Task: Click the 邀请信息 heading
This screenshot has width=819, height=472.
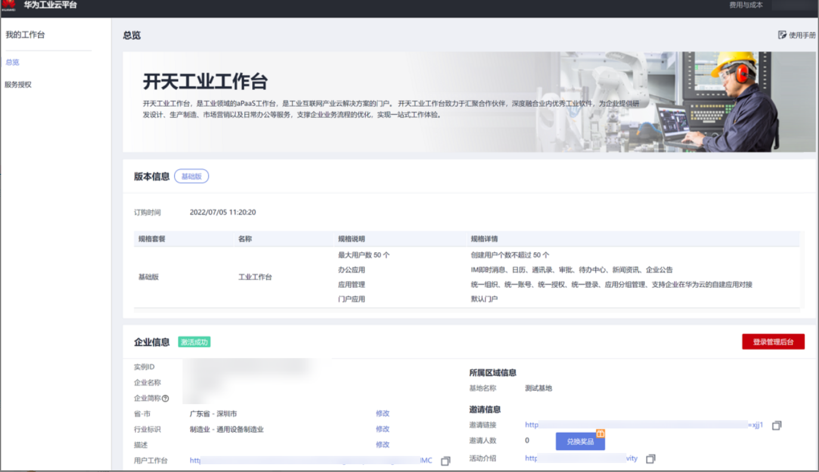Action: (x=485, y=409)
